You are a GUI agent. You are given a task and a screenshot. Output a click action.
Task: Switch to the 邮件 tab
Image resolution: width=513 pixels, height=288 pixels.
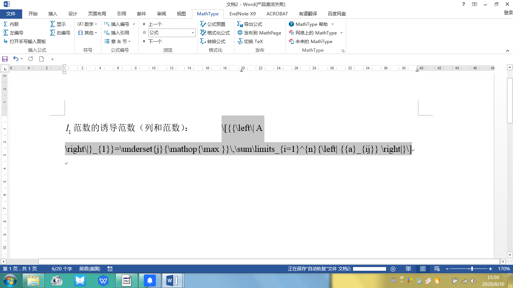(142, 14)
